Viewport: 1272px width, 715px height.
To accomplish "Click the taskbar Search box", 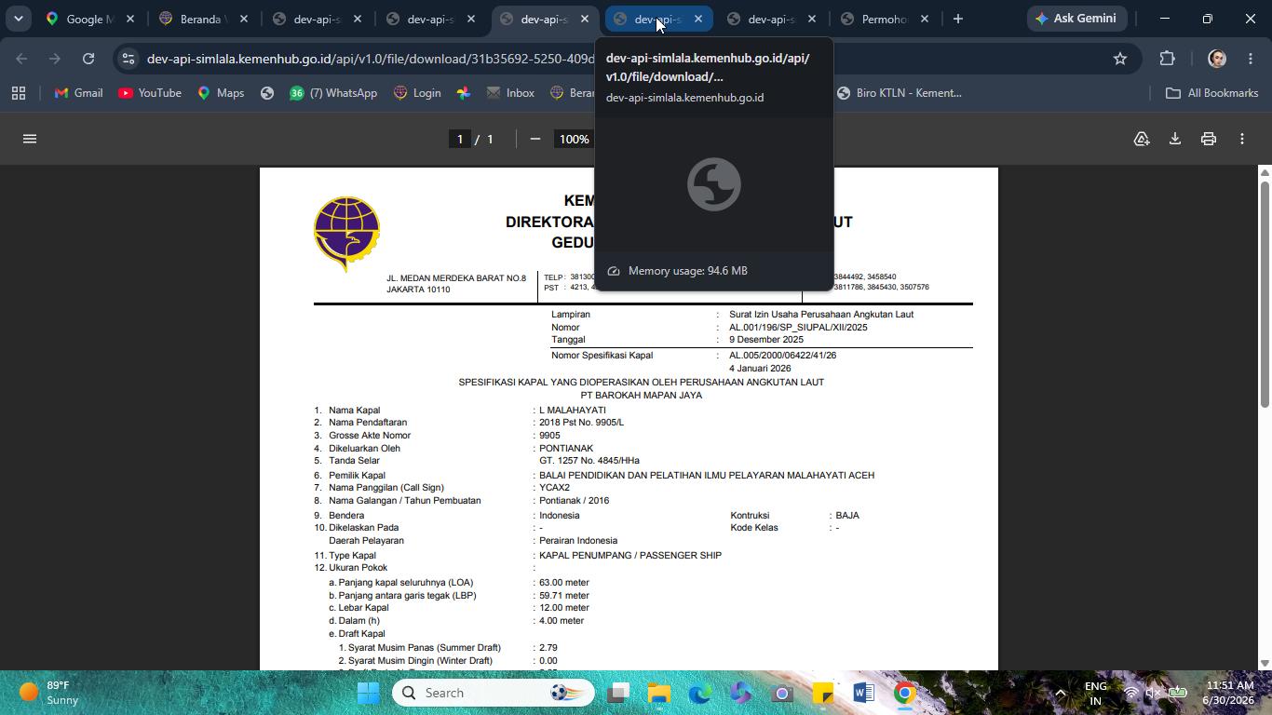I will point(494,693).
